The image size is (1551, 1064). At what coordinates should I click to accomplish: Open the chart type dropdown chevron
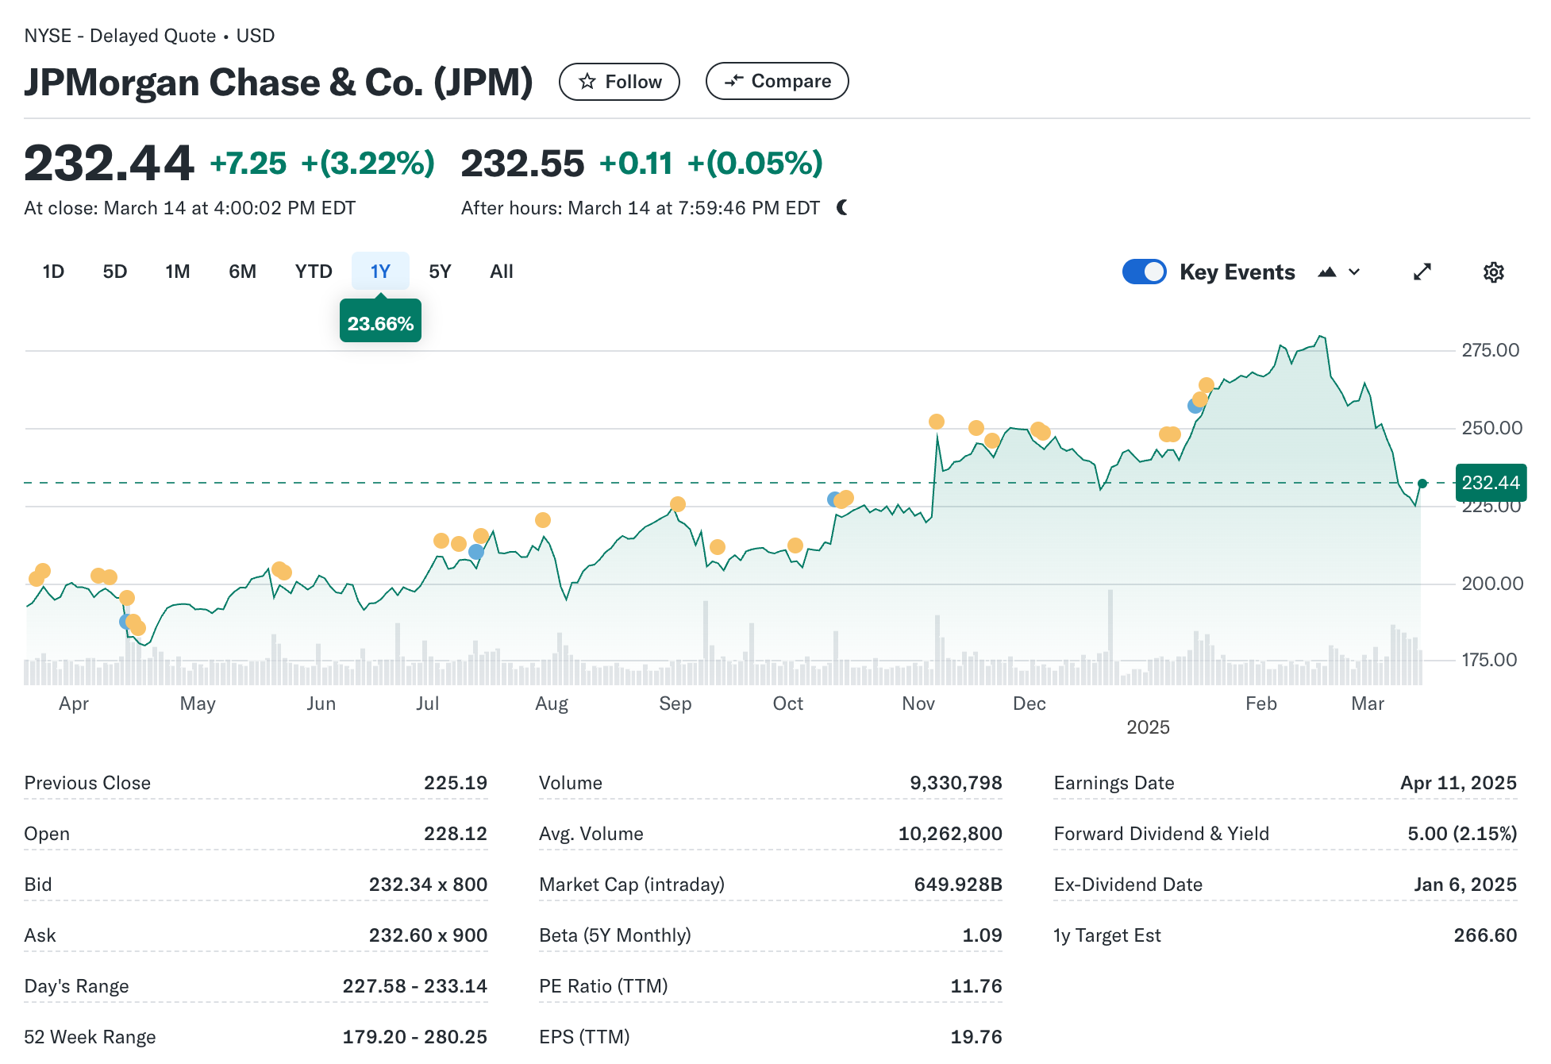pos(1354,272)
